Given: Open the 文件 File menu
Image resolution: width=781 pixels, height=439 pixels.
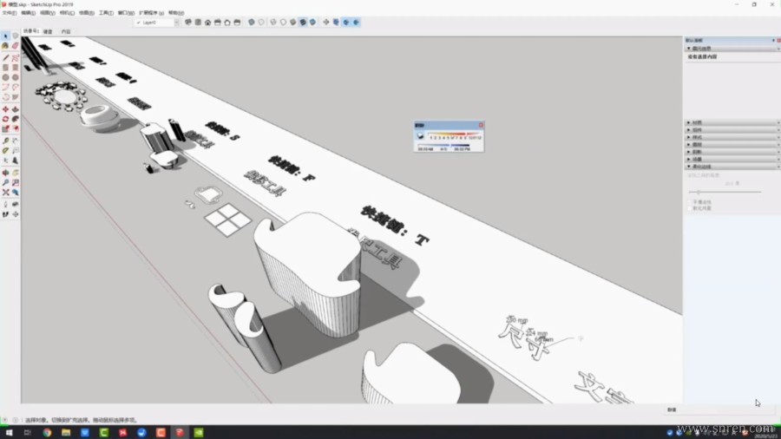Looking at the screenshot, I should click(9, 12).
